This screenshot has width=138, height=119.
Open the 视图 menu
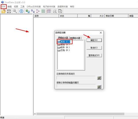[x=16, y=7]
